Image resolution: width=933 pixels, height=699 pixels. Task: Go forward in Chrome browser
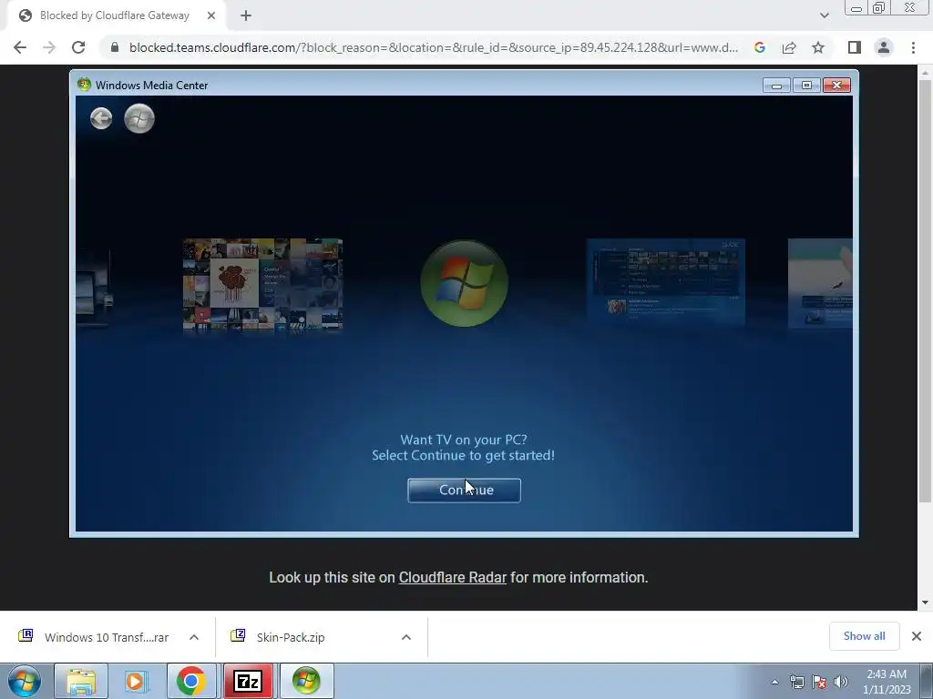[x=49, y=47]
